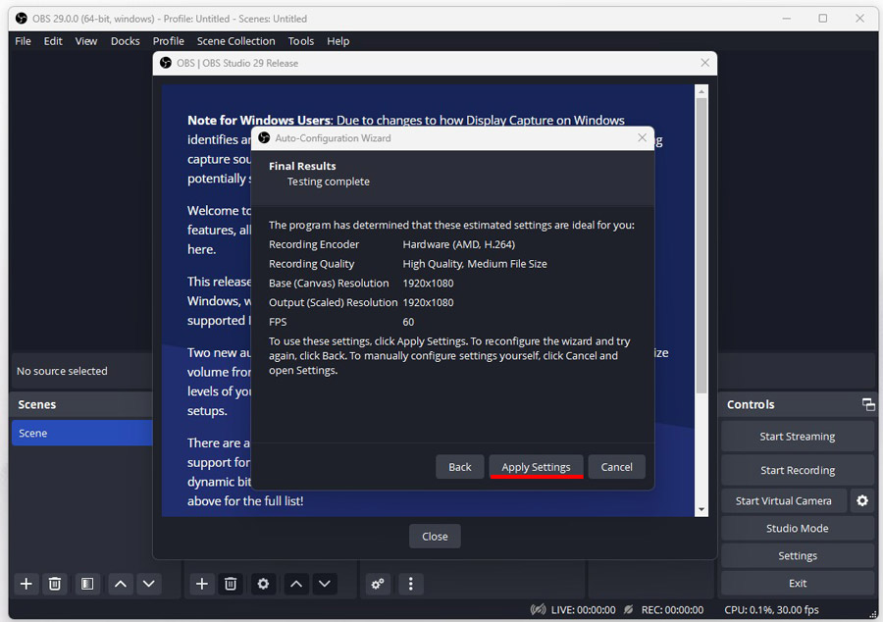883x622 pixels.
Task: Click the LIVE: 00:00:00 timer
Action: (x=584, y=609)
